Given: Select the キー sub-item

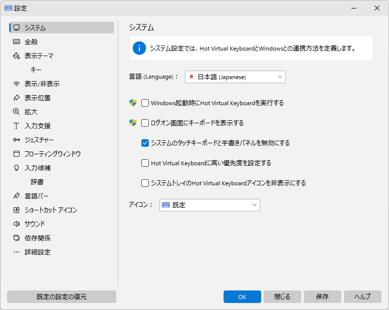Looking at the screenshot, I should tap(62, 70).
